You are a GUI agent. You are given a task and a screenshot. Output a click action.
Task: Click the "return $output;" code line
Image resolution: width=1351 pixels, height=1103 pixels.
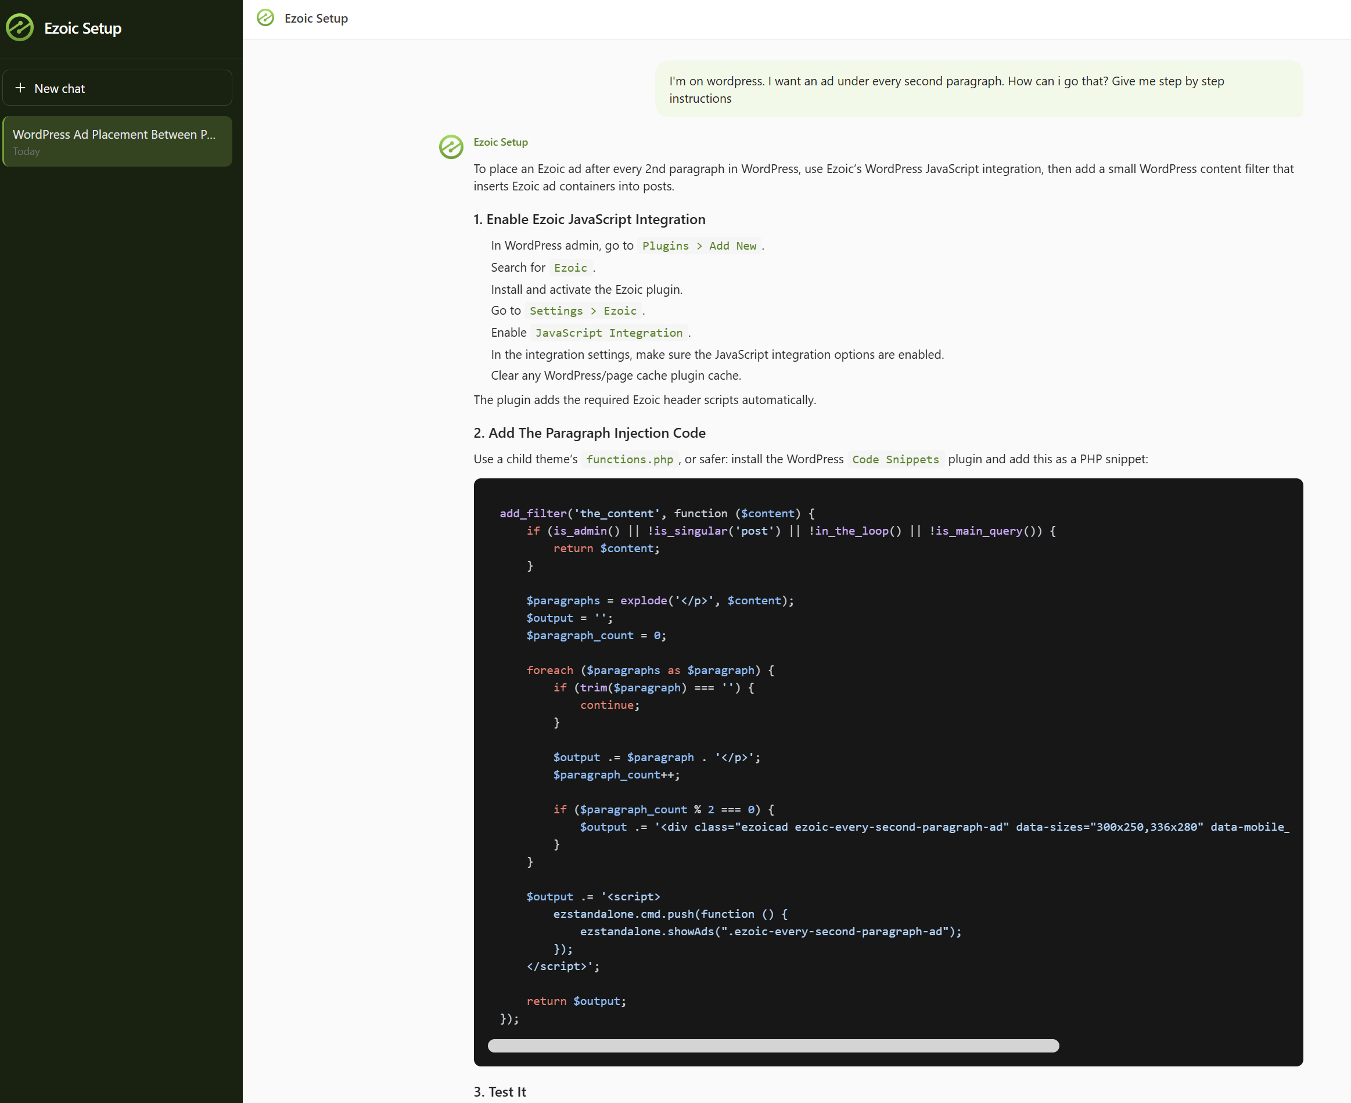576,1001
